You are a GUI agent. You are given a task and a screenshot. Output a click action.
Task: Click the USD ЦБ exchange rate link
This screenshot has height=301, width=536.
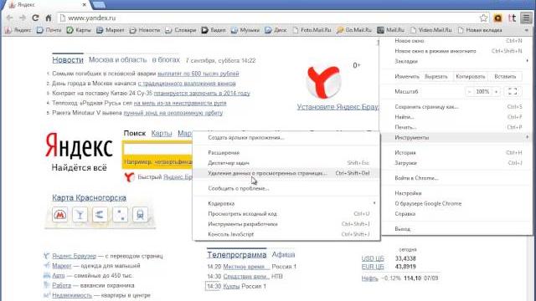tap(373, 258)
